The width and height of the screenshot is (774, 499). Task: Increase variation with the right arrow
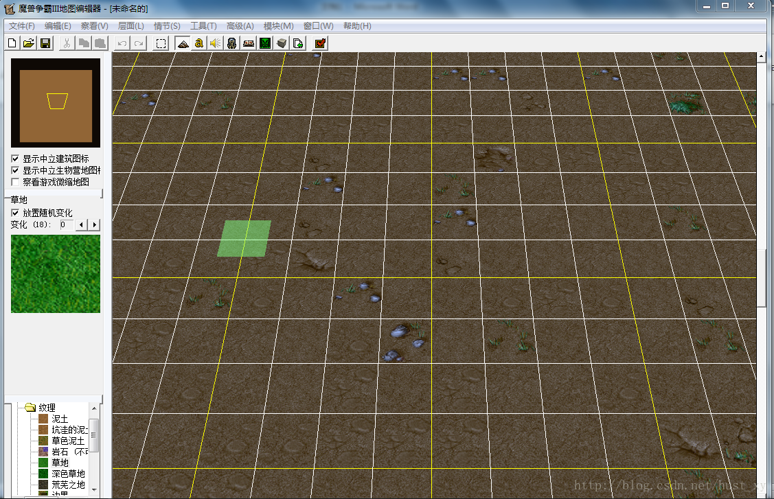(94, 224)
